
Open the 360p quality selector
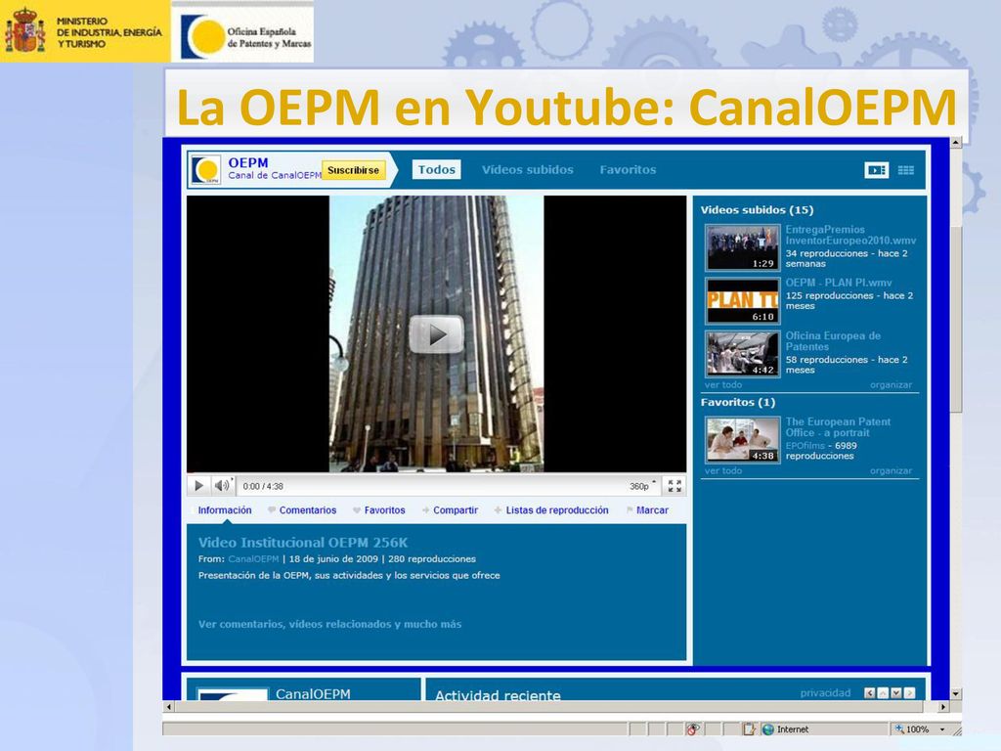(x=642, y=486)
